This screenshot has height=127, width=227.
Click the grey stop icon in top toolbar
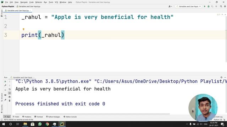[216, 6]
